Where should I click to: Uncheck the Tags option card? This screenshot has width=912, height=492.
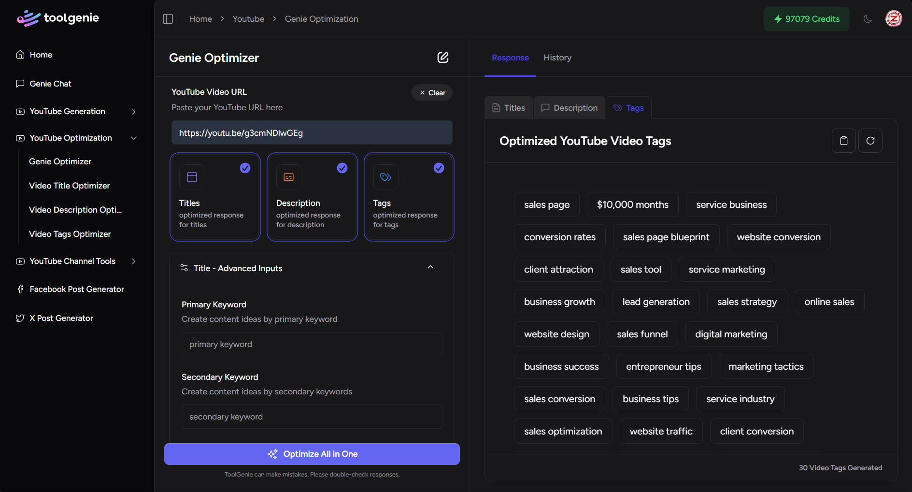click(x=409, y=197)
